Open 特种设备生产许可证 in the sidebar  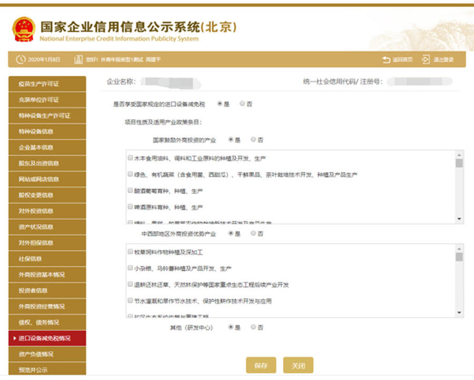click(47, 116)
